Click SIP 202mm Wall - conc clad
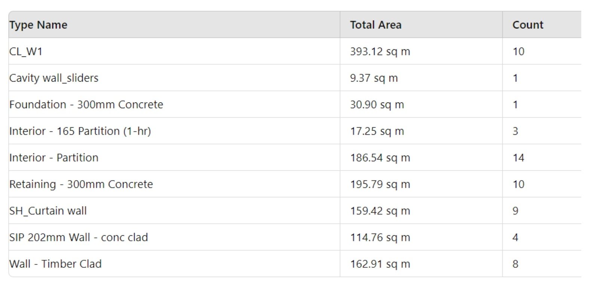Image resolution: width=590 pixels, height=282 pixels. 79,237
